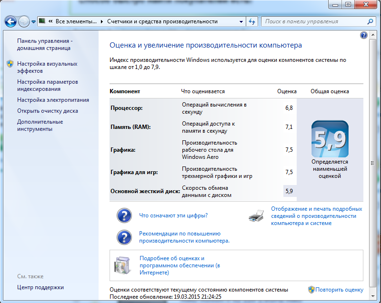
Task: Open "Настройка визуальных эффектов" in the left pane
Action: [47, 67]
